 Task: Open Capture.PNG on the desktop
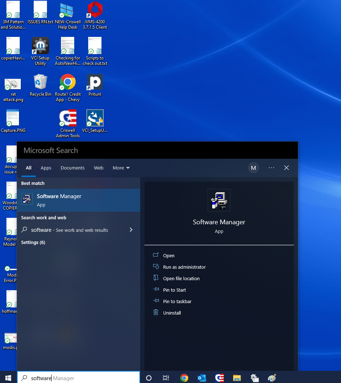pos(13,121)
